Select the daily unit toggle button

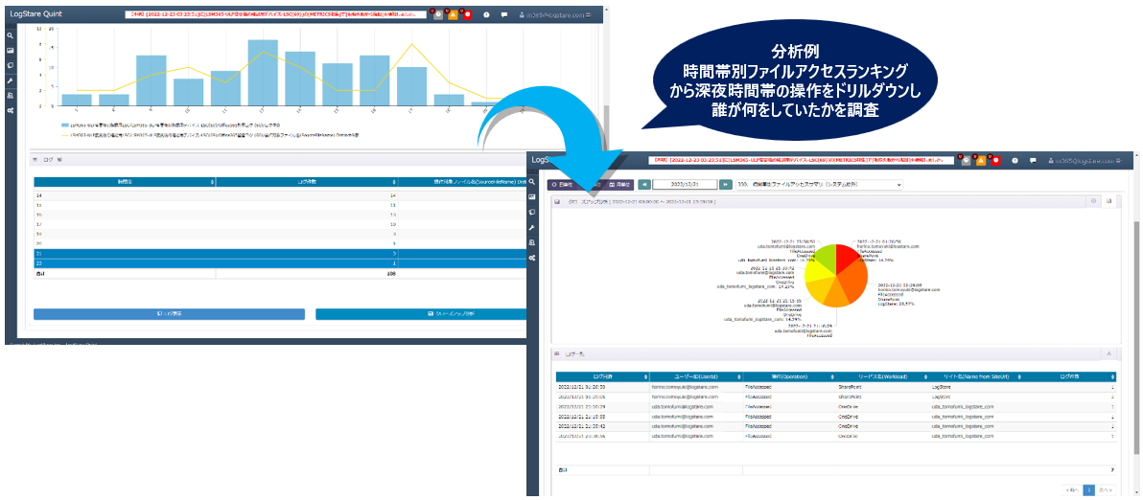coord(564,183)
